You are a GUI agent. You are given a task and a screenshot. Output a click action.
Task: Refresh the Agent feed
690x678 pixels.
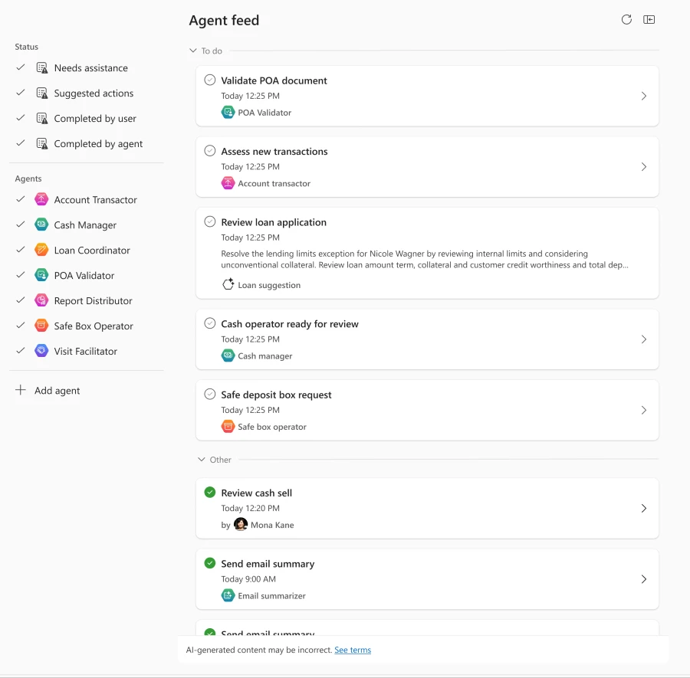[x=626, y=19]
